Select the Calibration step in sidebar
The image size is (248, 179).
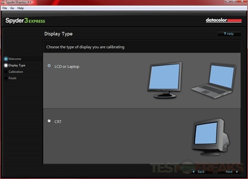click(16, 72)
